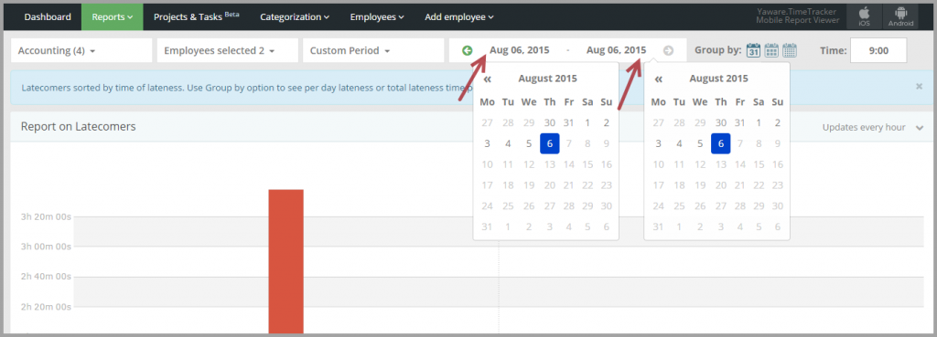
Task: Click the gray next period arrow
Action: coord(669,51)
